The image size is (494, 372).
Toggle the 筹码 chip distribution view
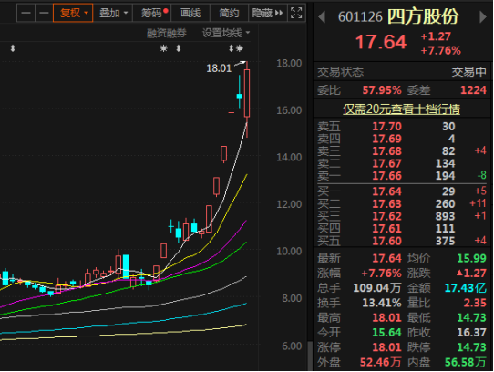(151, 14)
